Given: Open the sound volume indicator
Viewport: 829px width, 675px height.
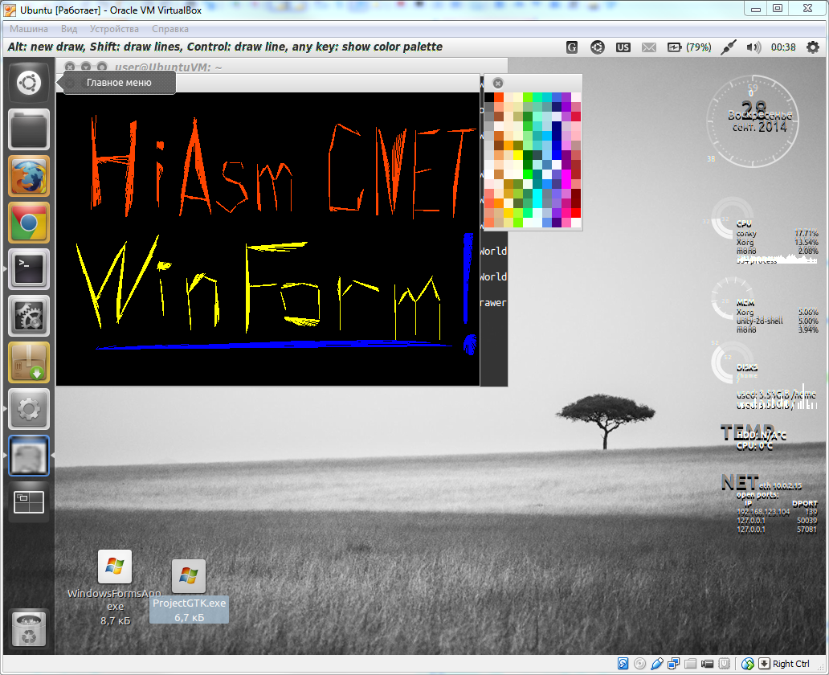Looking at the screenshot, I should (x=753, y=47).
